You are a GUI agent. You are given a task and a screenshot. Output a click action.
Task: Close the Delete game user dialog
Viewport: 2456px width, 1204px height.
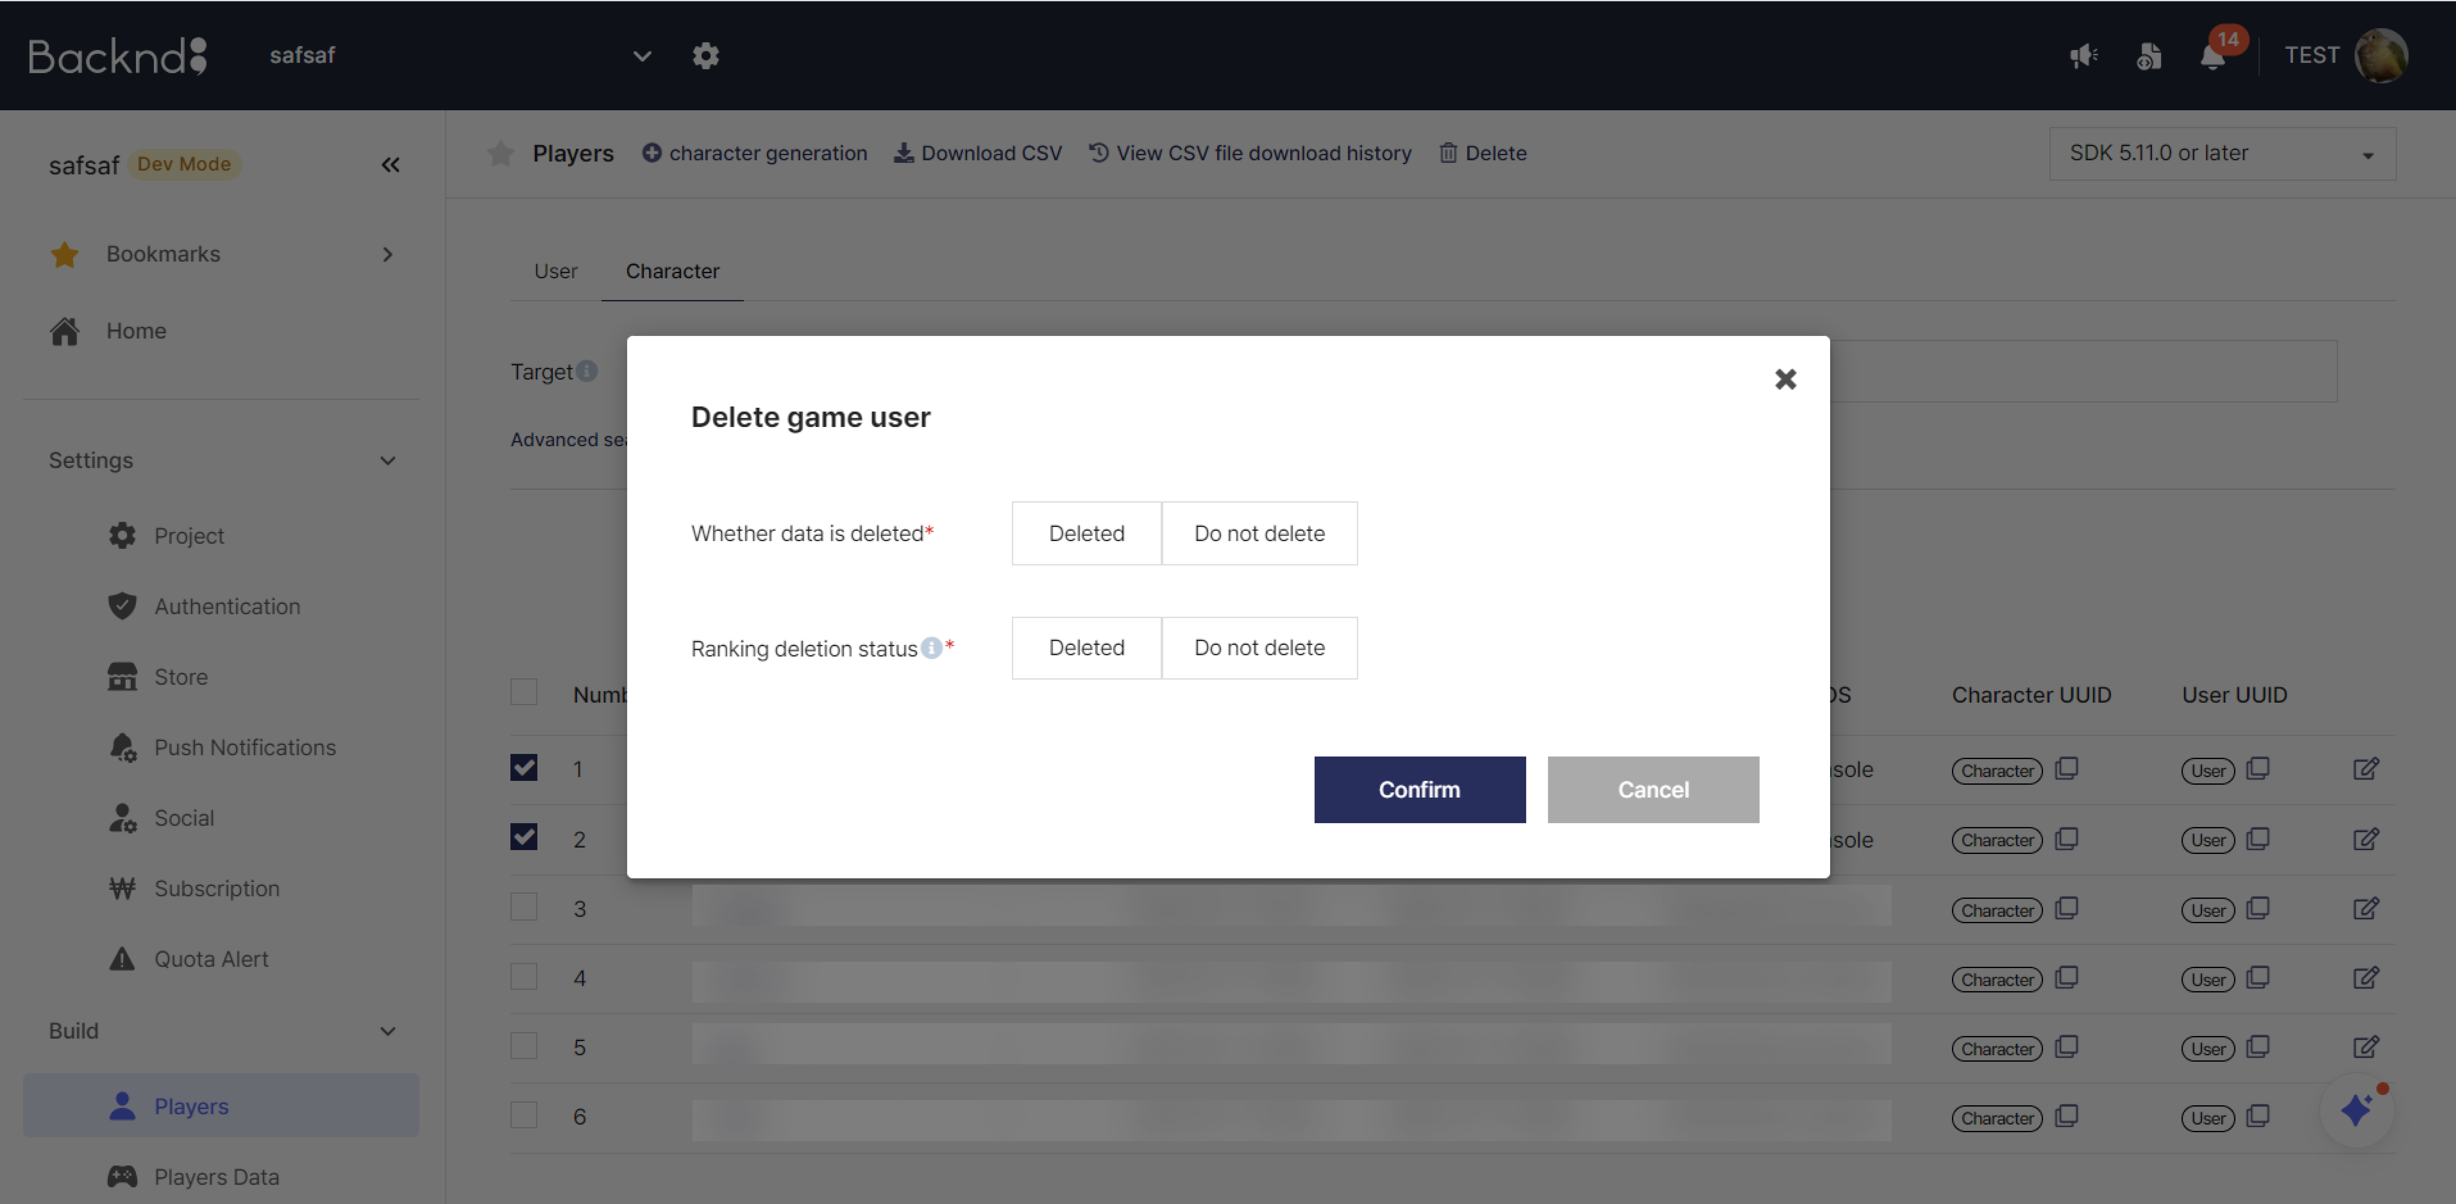click(x=1786, y=380)
